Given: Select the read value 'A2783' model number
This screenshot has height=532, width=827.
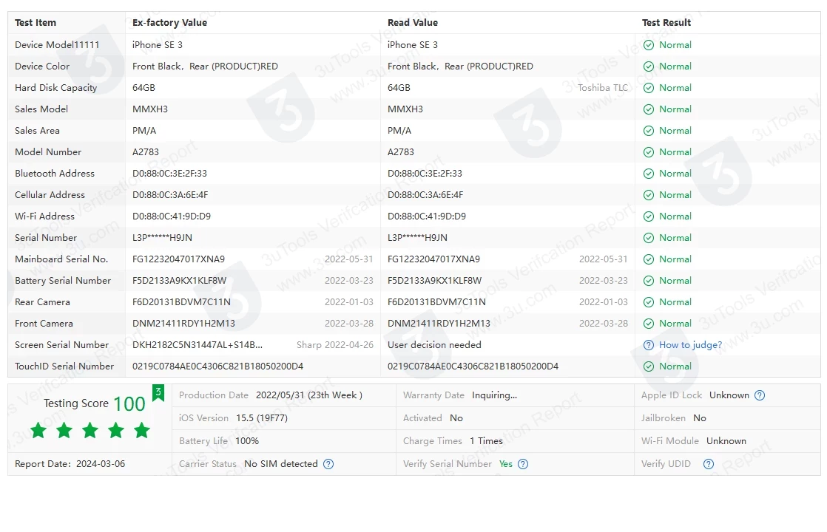Looking at the screenshot, I should pyautogui.click(x=401, y=152).
